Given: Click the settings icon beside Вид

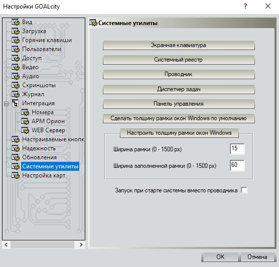Looking at the screenshot, I should [x=16, y=22].
